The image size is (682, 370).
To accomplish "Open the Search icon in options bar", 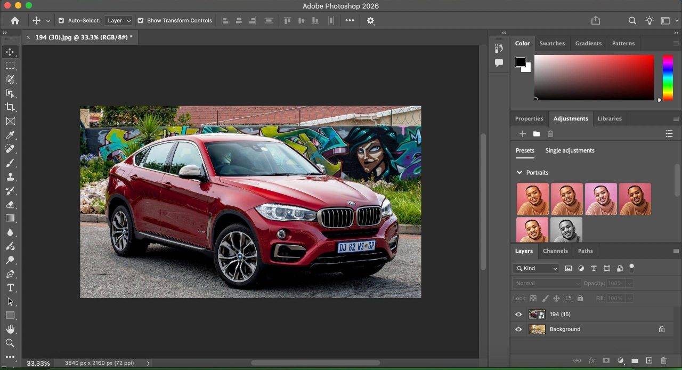I will pyautogui.click(x=632, y=20).
